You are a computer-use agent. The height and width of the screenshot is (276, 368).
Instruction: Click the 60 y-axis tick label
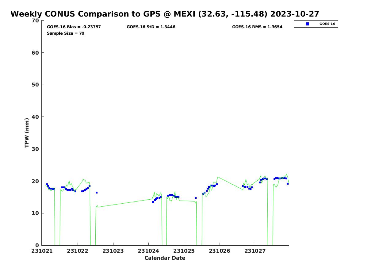(35, 53)
